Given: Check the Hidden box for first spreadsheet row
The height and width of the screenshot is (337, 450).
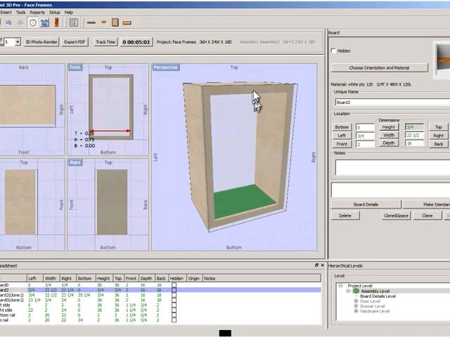Looking at the screenshot, I should click(174, 285).
